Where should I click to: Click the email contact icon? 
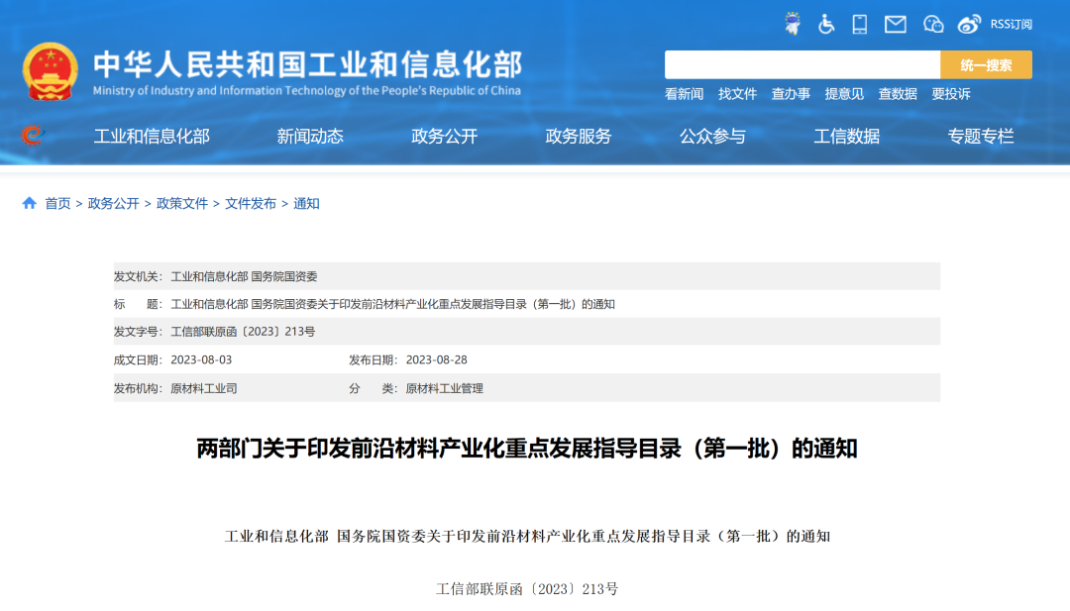point(894,24)
